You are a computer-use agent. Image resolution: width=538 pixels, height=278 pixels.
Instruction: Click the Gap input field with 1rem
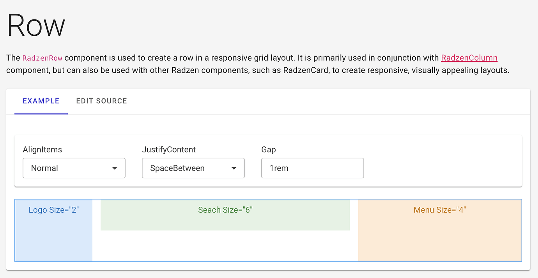pyautogui.click(x=313, y=168)
